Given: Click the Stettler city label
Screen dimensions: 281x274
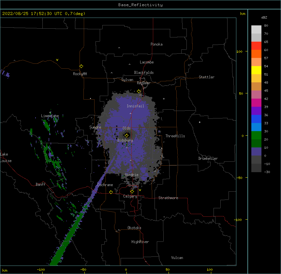Looking at the screenshot, I should 207,77.
